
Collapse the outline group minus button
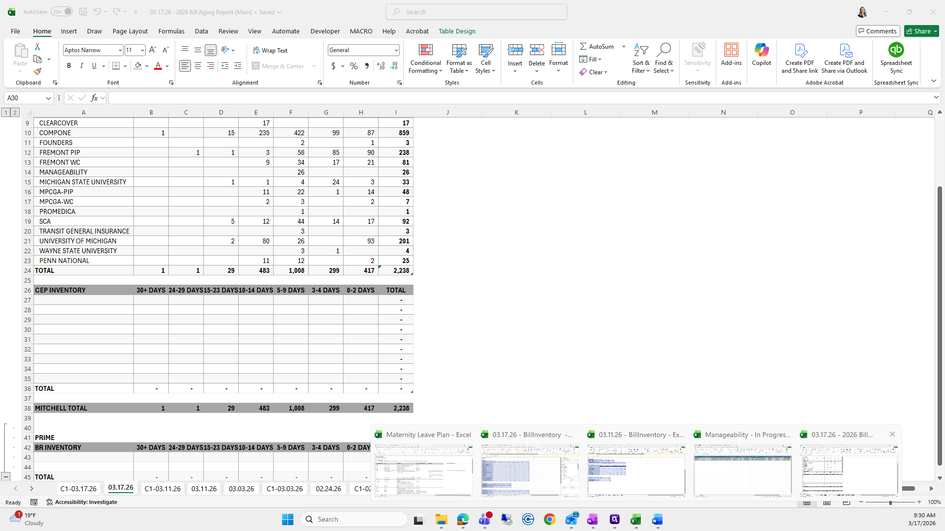point(5,476)
